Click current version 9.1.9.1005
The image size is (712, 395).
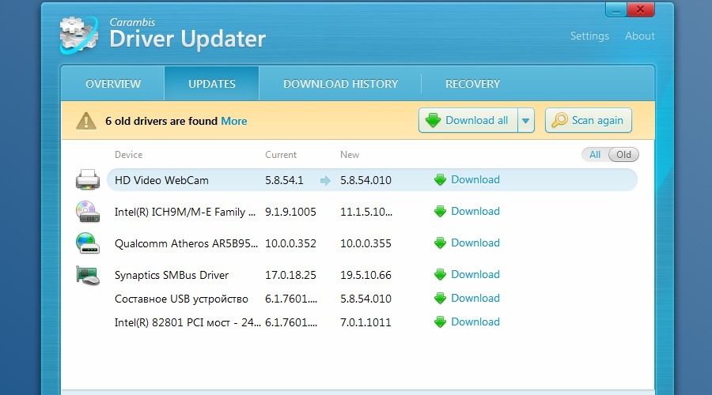(x=290, y=212)
